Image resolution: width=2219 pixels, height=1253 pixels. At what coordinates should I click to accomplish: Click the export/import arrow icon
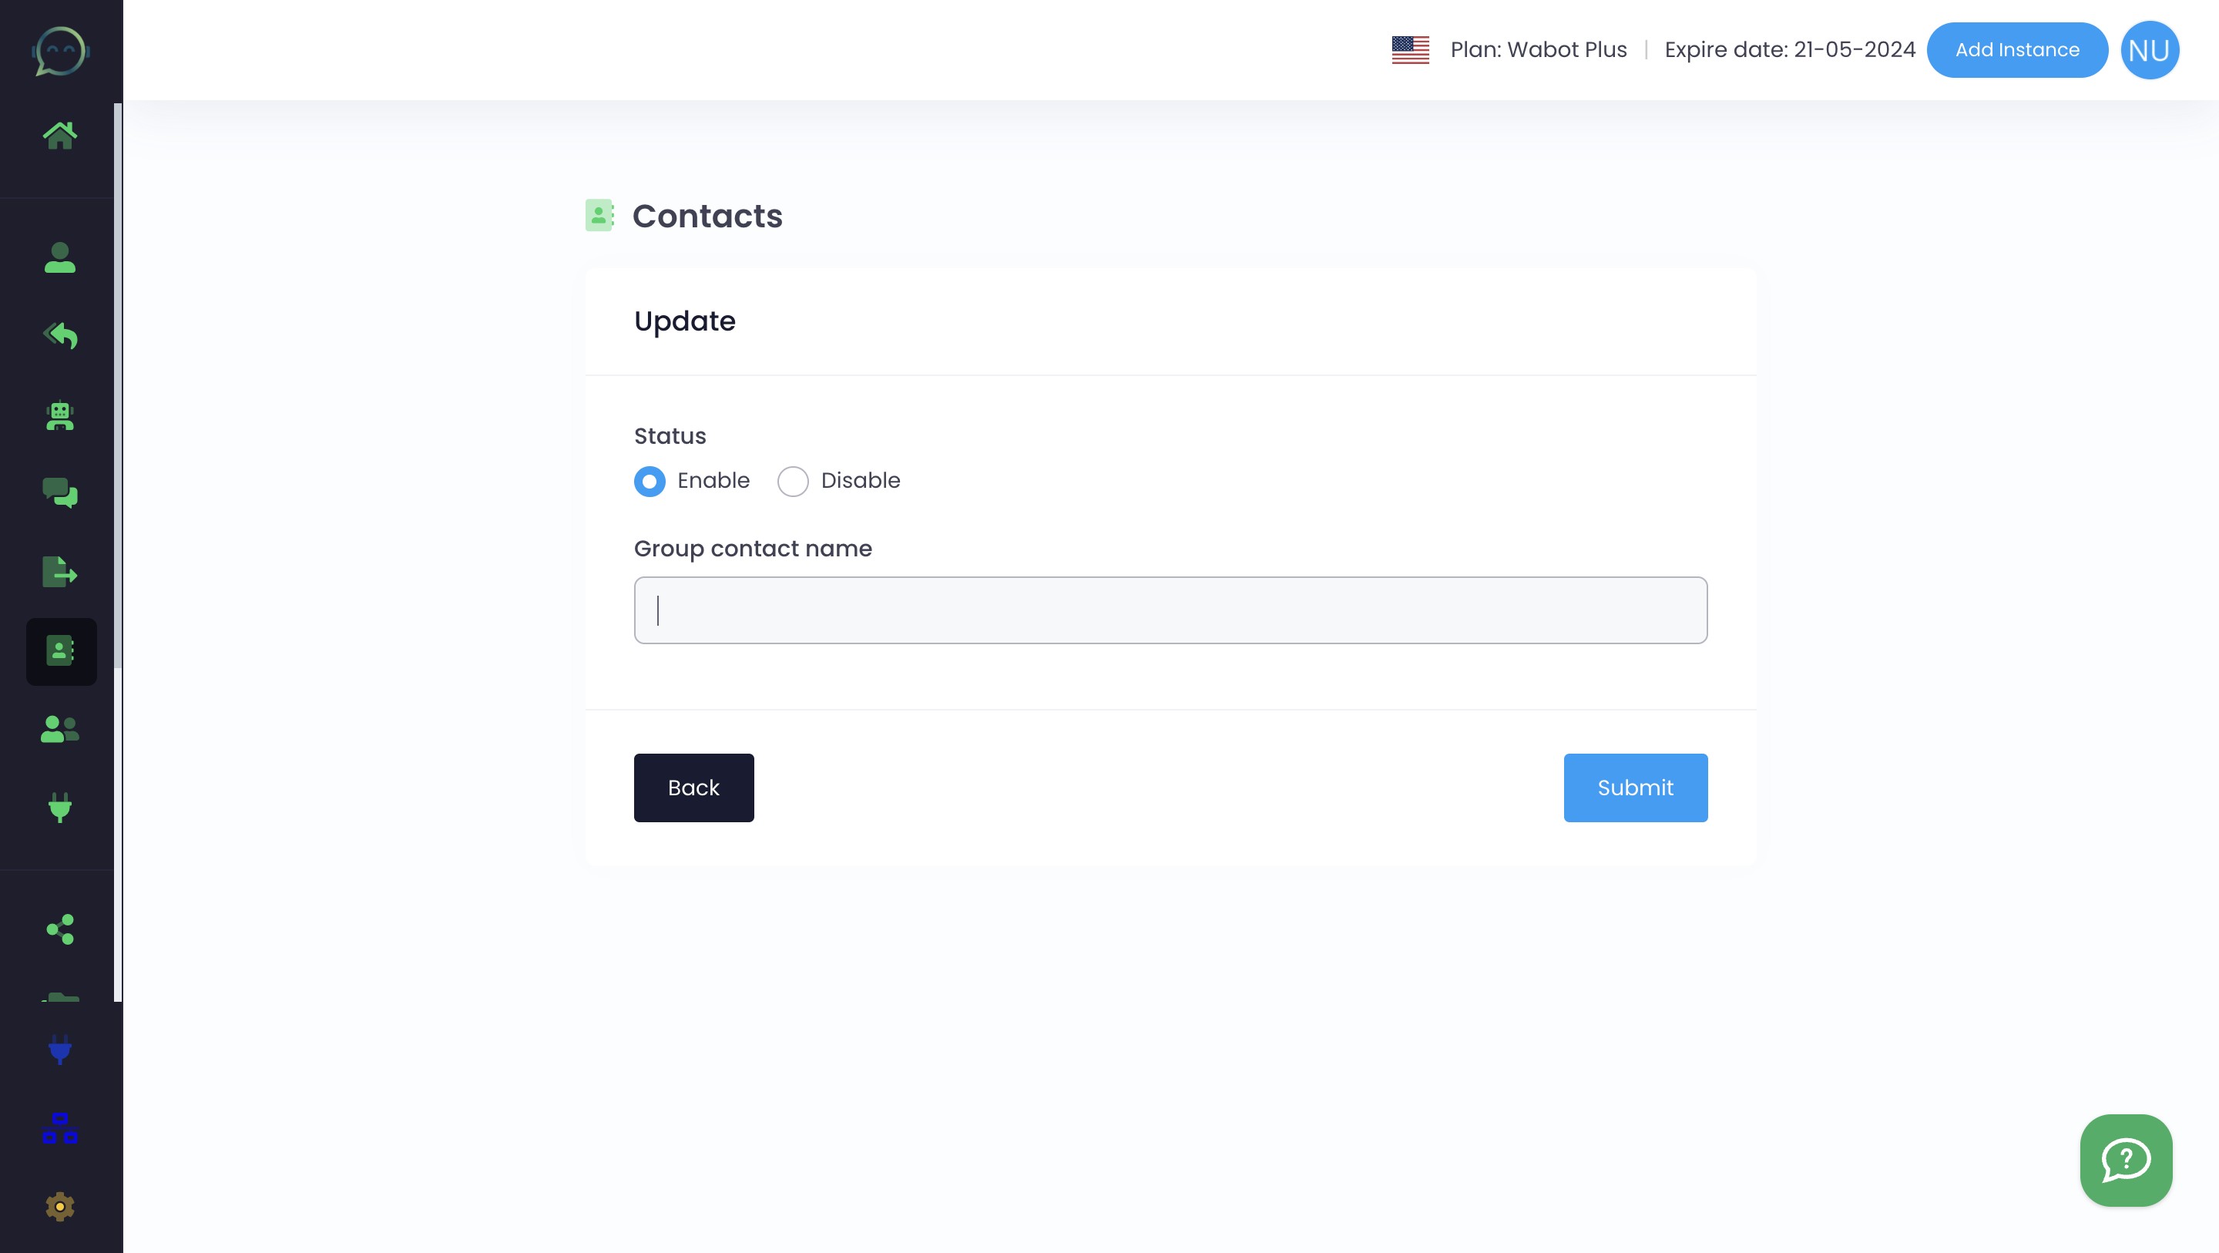coord(61,573)
